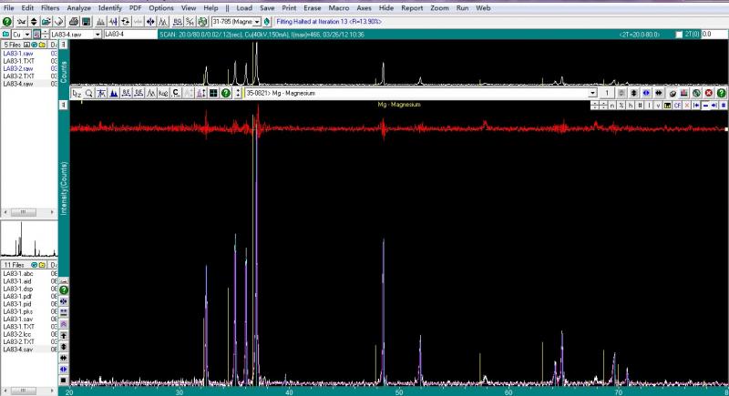Toggle the 2T(0) checkbox
Viewport: 729px width, 396px height.
(677, 34)
